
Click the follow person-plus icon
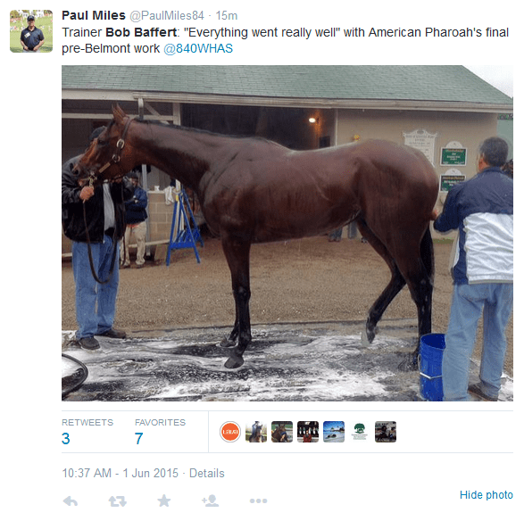tap(210, 500)
